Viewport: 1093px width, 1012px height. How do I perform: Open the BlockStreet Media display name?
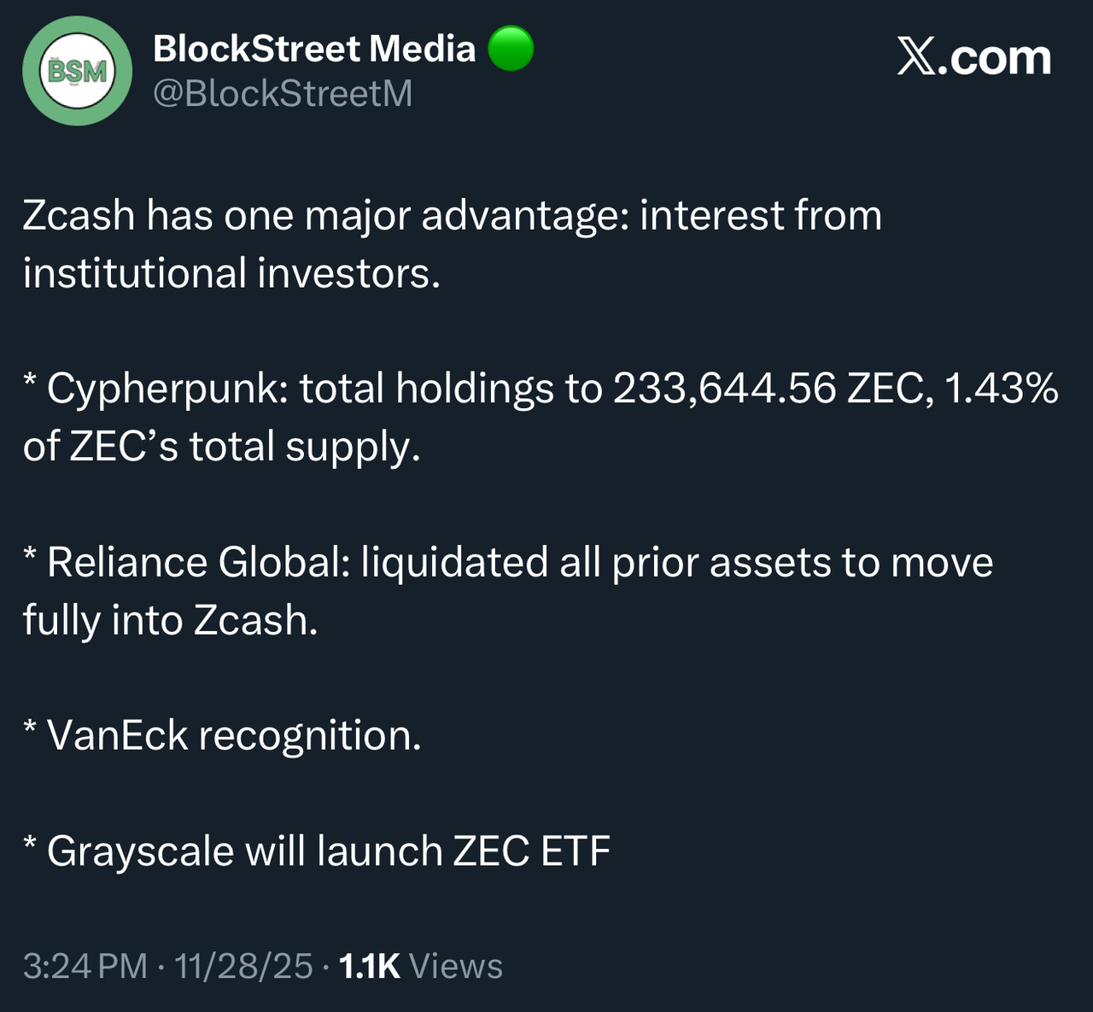tap(313, 49)
